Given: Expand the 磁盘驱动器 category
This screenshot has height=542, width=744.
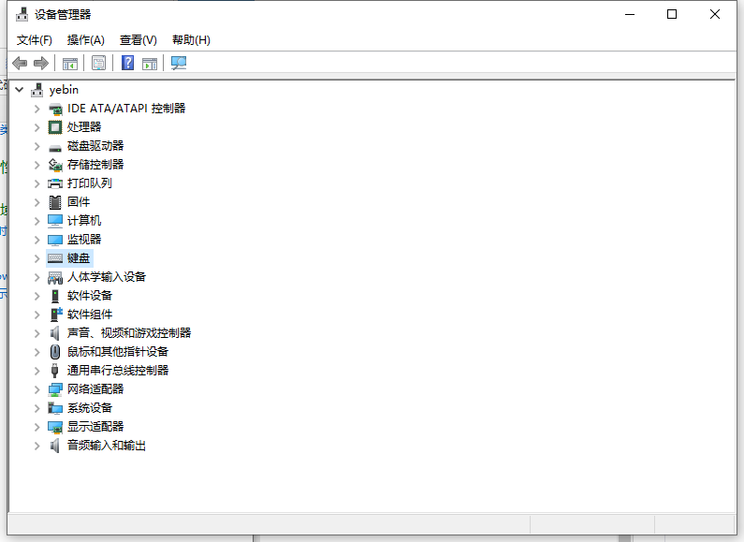Looking at the screenshot, I should point(37,146).
